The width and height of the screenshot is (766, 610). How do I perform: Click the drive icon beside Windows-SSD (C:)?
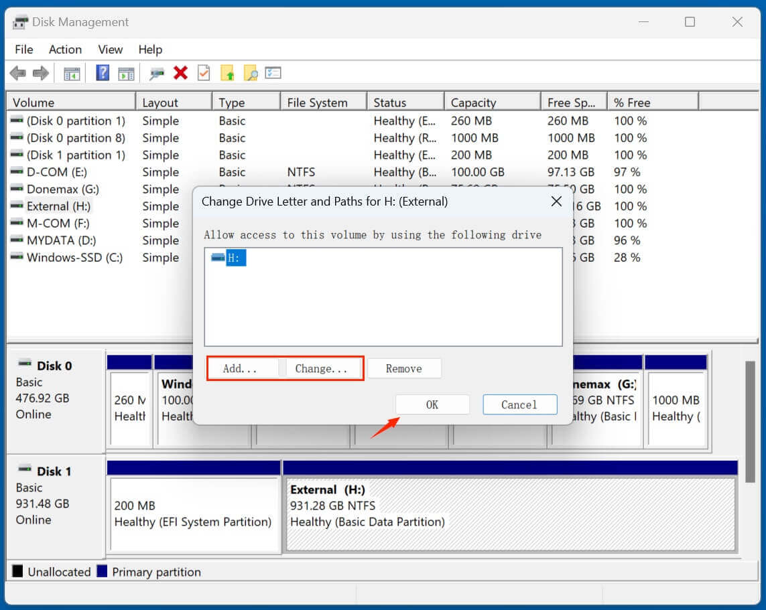pos(18,258)
